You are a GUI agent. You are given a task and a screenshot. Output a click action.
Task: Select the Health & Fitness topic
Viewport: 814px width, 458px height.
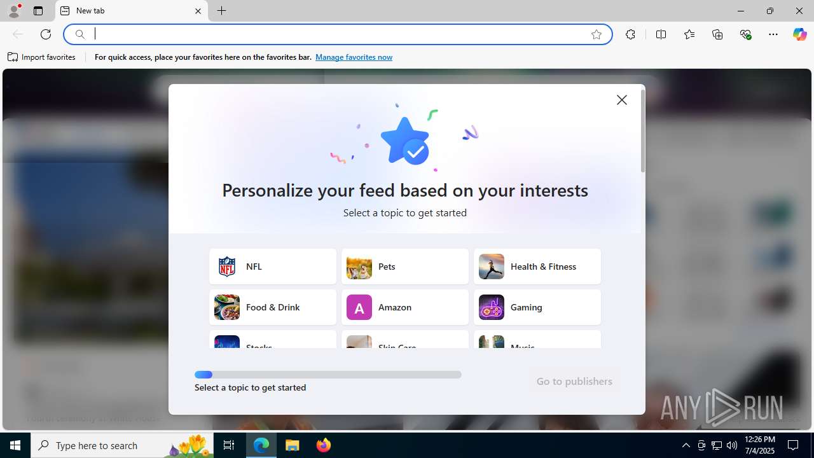[x=537, y=267]
